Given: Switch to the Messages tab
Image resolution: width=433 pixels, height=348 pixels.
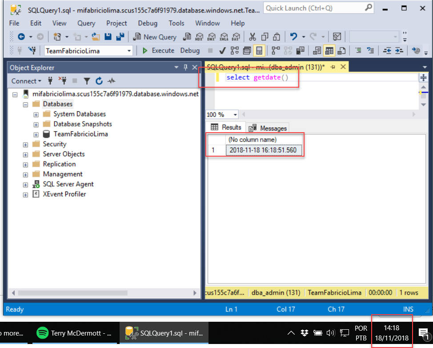Looking at the screenshot, I should (x=268, y=128).
